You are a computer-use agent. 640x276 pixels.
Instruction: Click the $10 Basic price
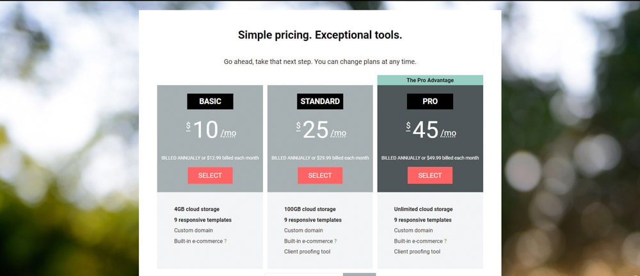click(x=202, y=130)
